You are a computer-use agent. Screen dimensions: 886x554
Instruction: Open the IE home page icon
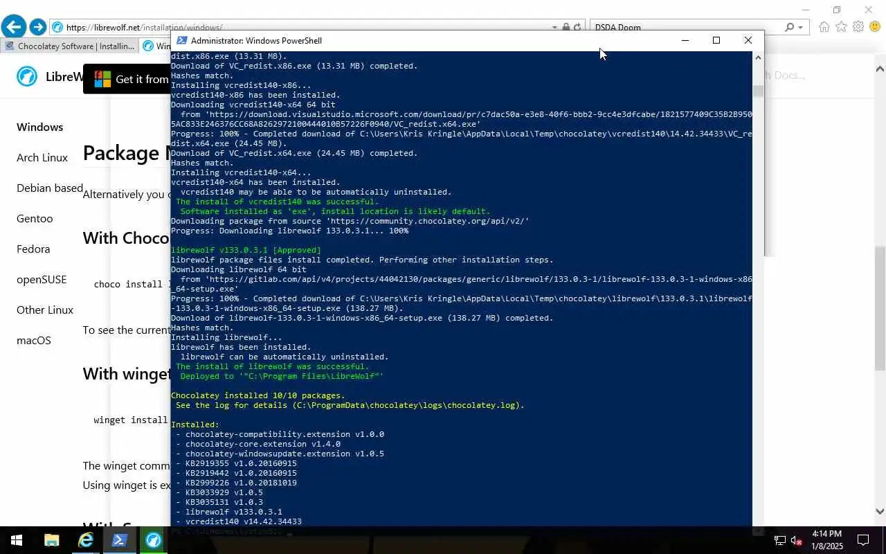click(x=824, y=27)
